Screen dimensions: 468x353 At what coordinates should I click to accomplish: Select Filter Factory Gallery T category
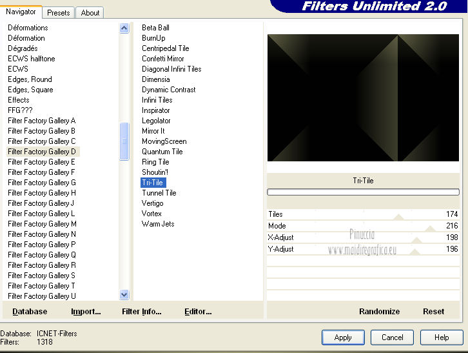click(42, 286)
